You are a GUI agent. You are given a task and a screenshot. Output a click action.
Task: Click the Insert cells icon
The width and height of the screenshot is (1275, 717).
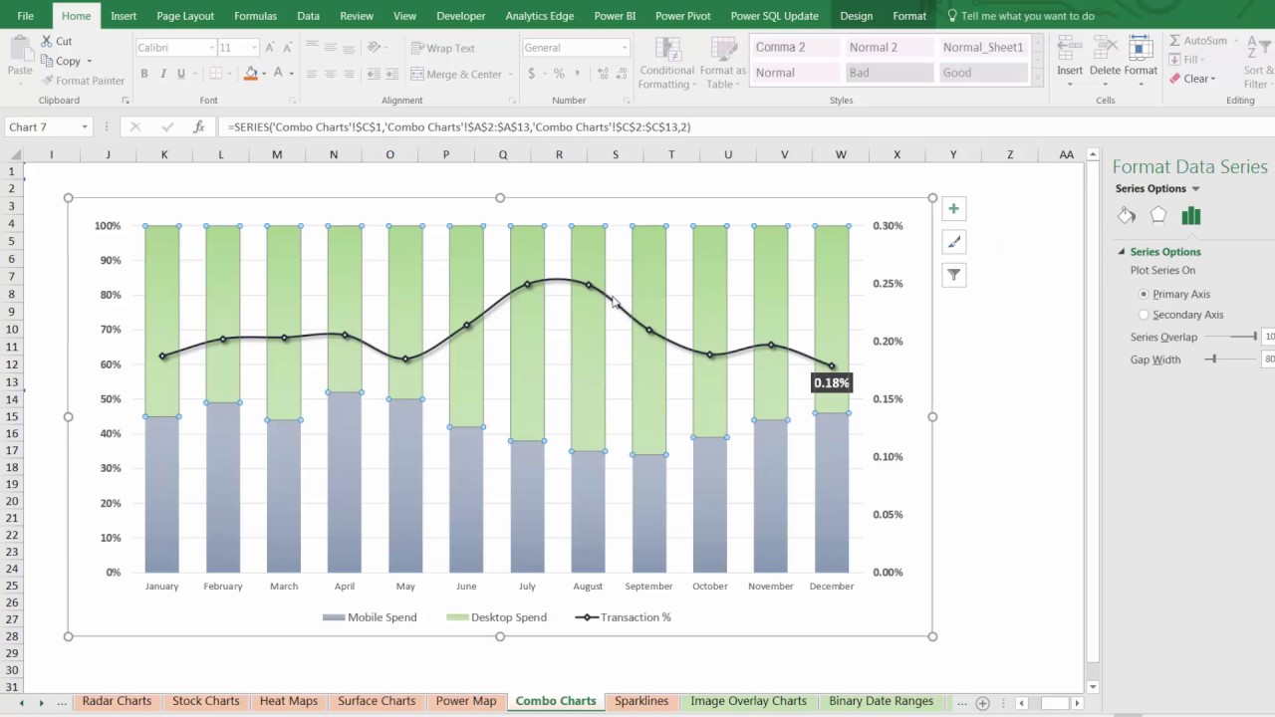[1070, 48]
